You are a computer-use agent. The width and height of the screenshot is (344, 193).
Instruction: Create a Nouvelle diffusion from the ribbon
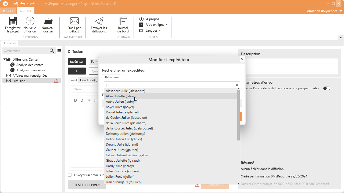30,21
